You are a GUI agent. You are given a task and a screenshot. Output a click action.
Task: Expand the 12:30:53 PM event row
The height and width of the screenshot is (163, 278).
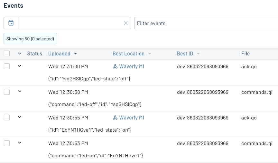point(20,143)
